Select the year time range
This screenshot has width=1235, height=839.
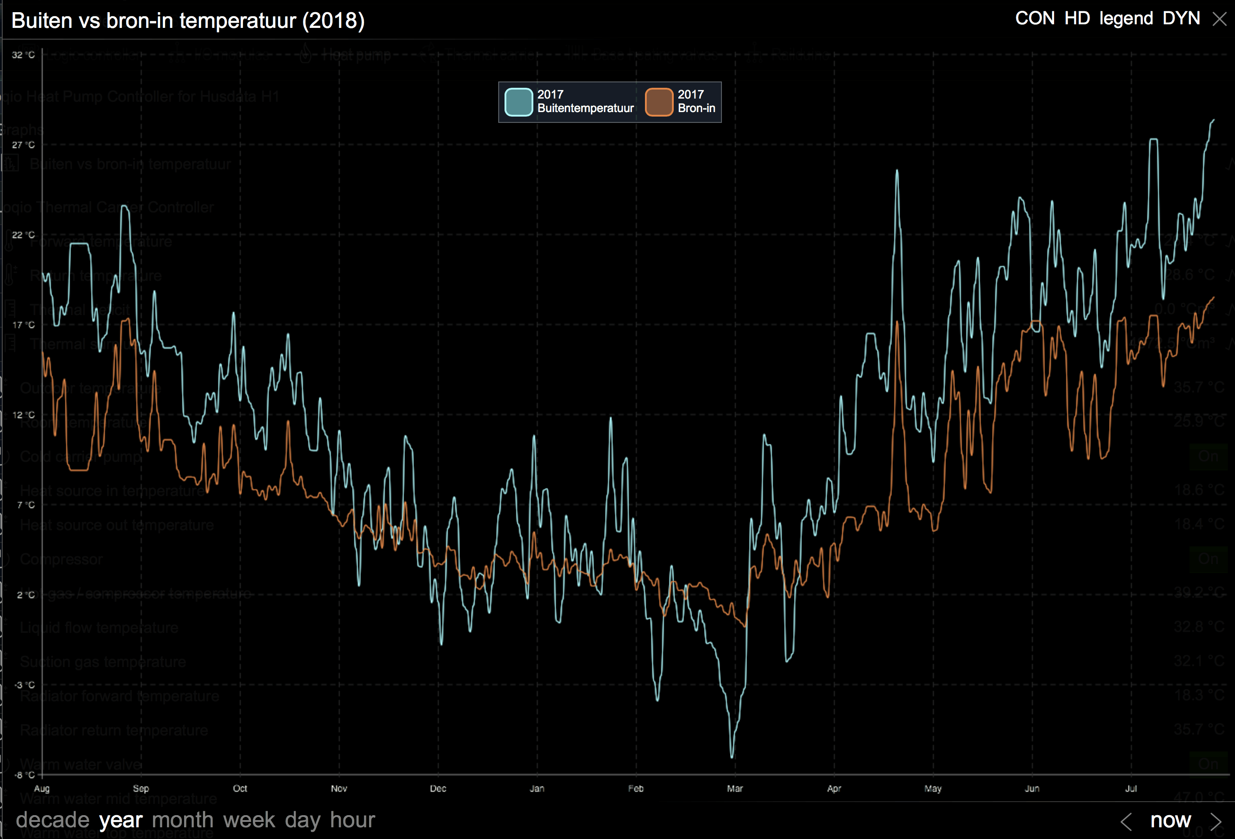pos(121,820)
